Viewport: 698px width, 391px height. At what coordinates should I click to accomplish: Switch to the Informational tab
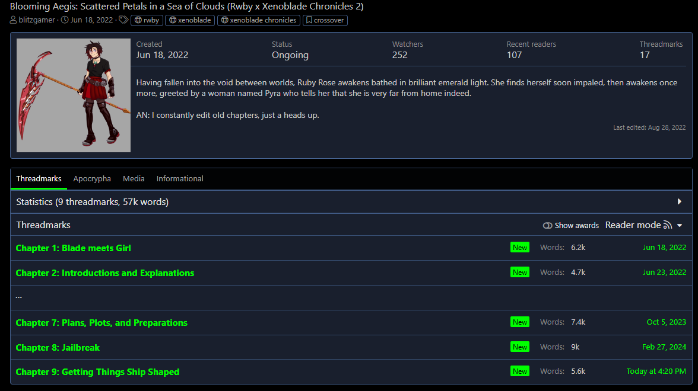(x=180, y=179)
